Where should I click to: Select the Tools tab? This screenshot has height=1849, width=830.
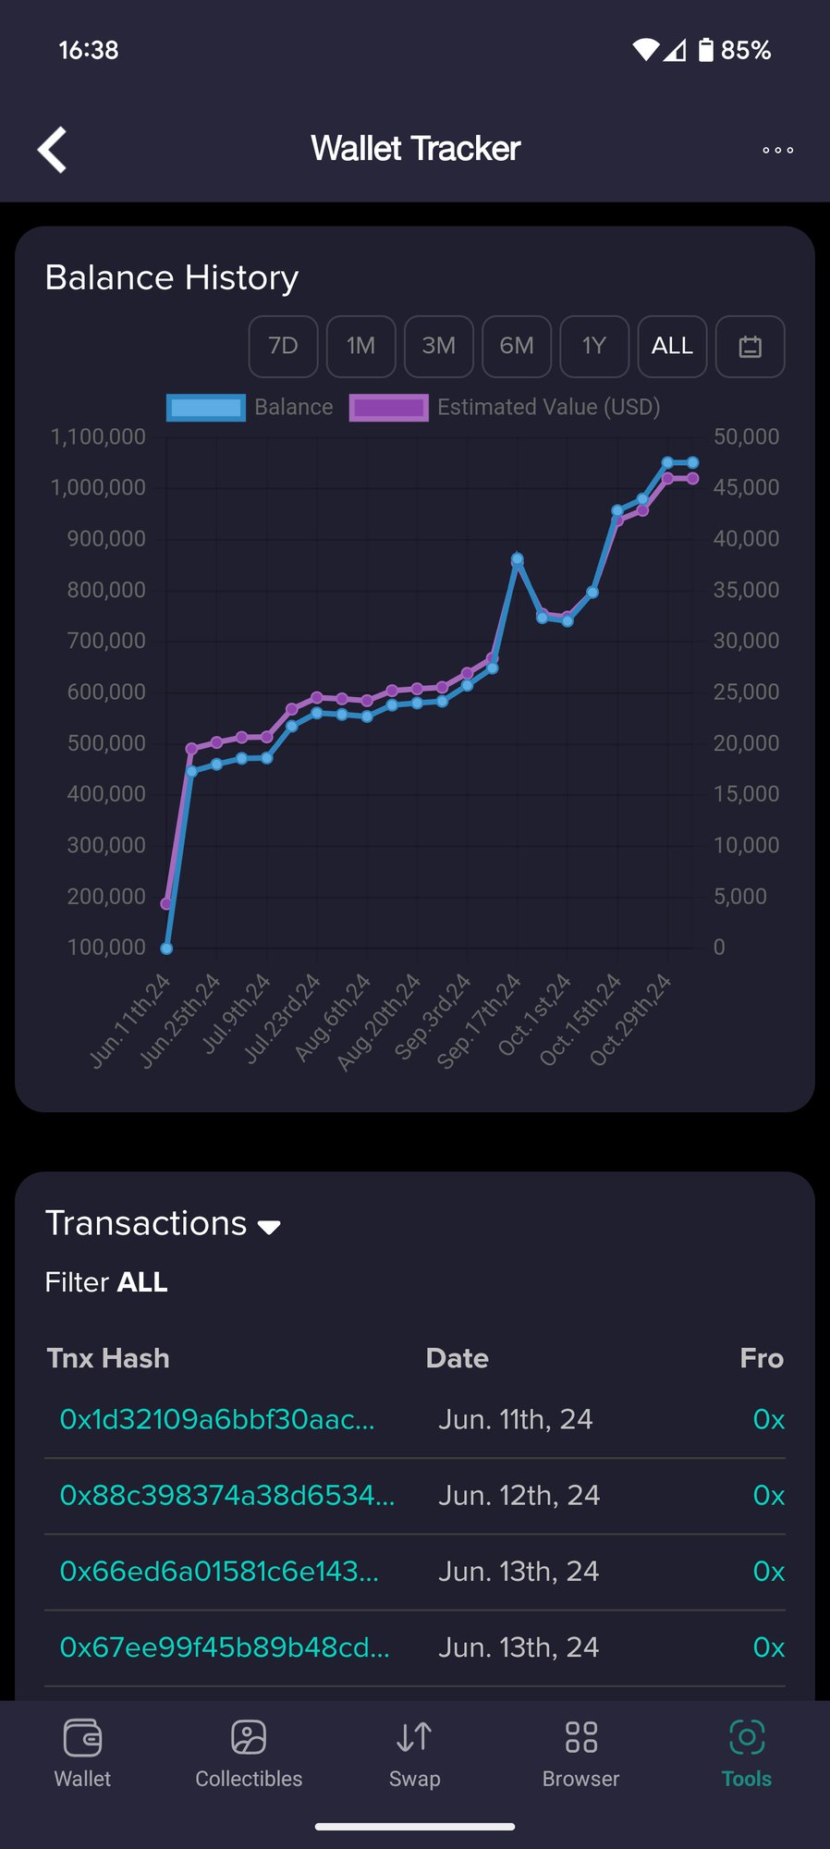(746, 1754)
